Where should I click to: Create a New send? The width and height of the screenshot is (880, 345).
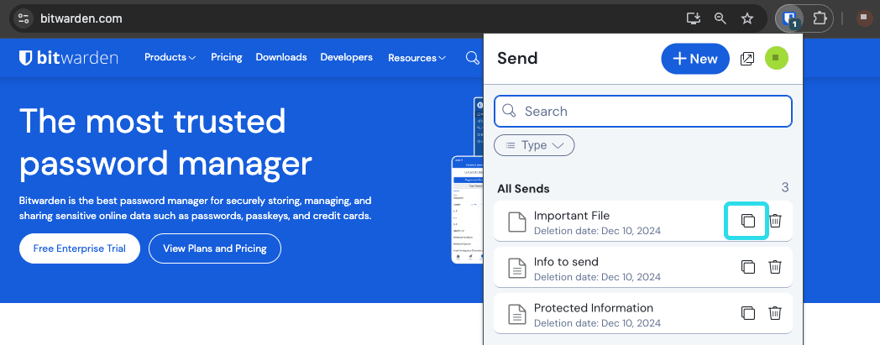pyautogui.click(x=695, y=59)
